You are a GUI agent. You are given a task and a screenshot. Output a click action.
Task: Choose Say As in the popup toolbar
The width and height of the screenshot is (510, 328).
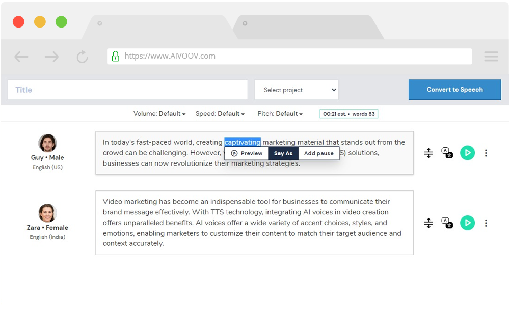click(x=283, y=153)
